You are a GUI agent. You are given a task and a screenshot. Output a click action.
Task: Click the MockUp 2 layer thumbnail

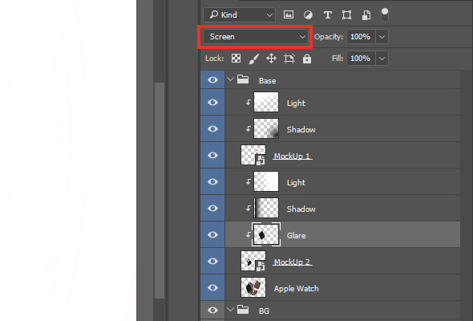click(x=253, y=261)
